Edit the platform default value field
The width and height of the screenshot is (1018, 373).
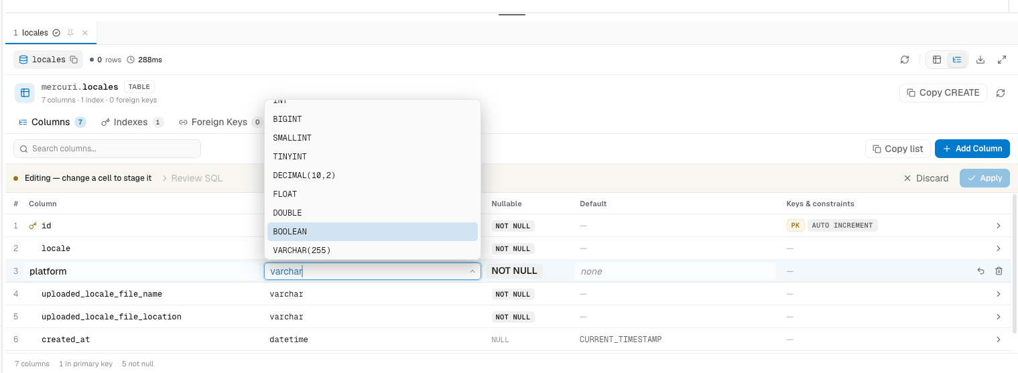click(675, 271)
